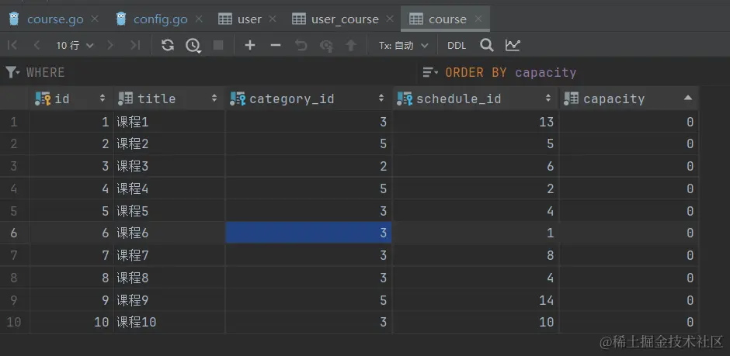Revert changes with undo arrow

coord(301,45)
